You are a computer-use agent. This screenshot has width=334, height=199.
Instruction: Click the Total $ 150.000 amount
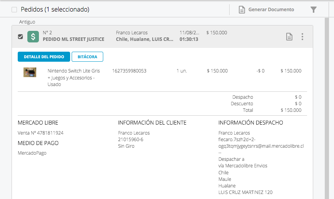[x=291, y=110]
